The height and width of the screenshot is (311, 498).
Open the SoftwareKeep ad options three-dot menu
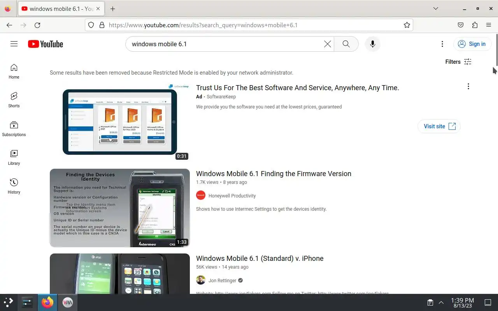468,86
